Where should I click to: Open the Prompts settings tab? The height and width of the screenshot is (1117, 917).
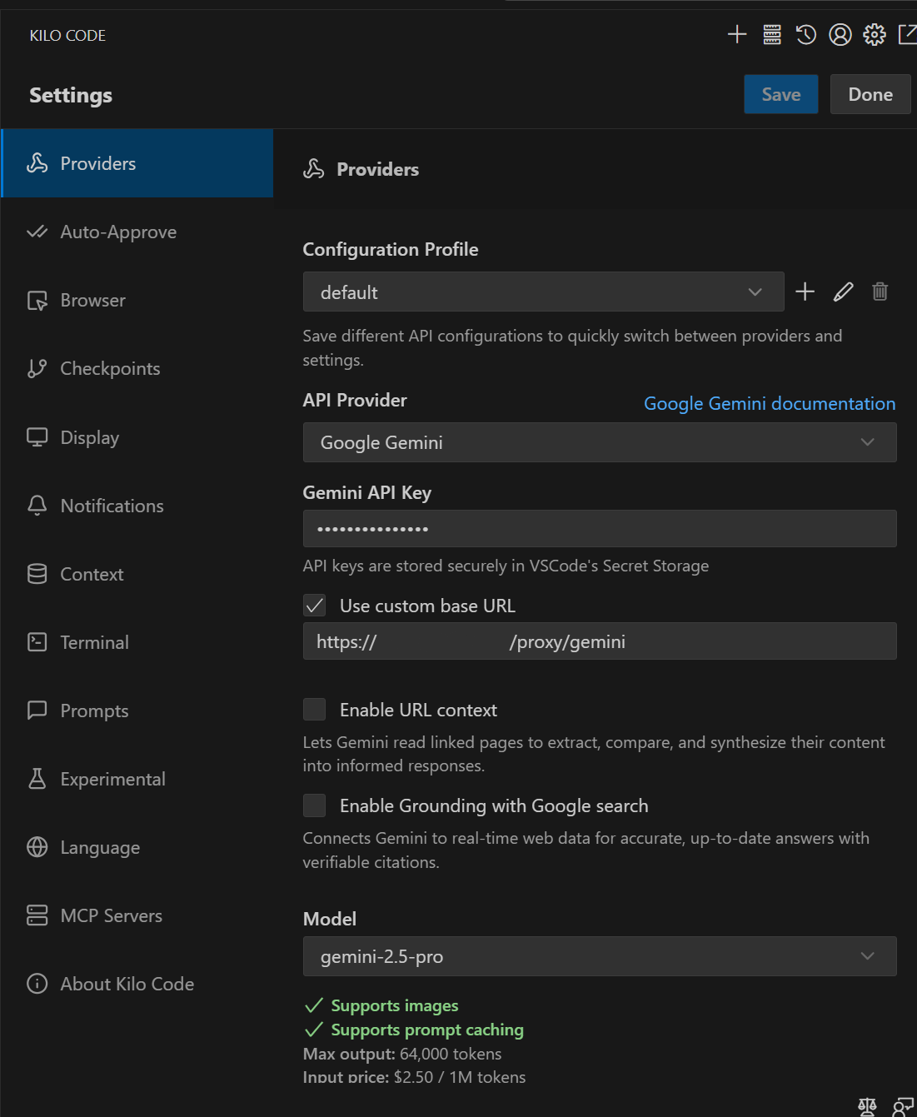[x=137, y=711]
